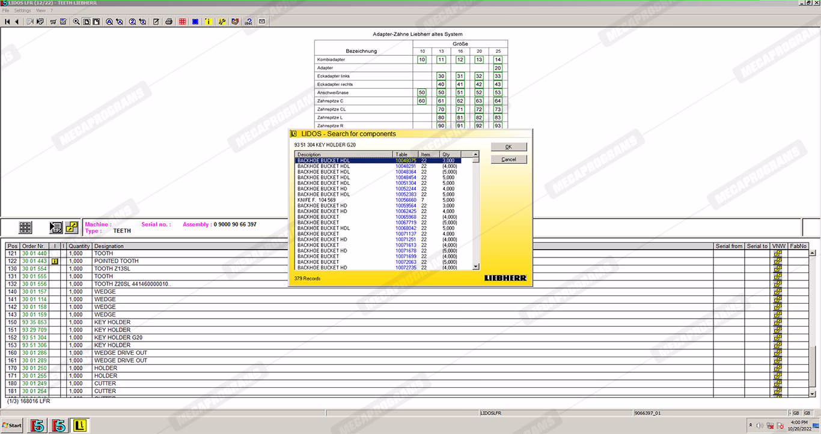Click hotspot 10 for Kombiadapter

pos(422,59)
